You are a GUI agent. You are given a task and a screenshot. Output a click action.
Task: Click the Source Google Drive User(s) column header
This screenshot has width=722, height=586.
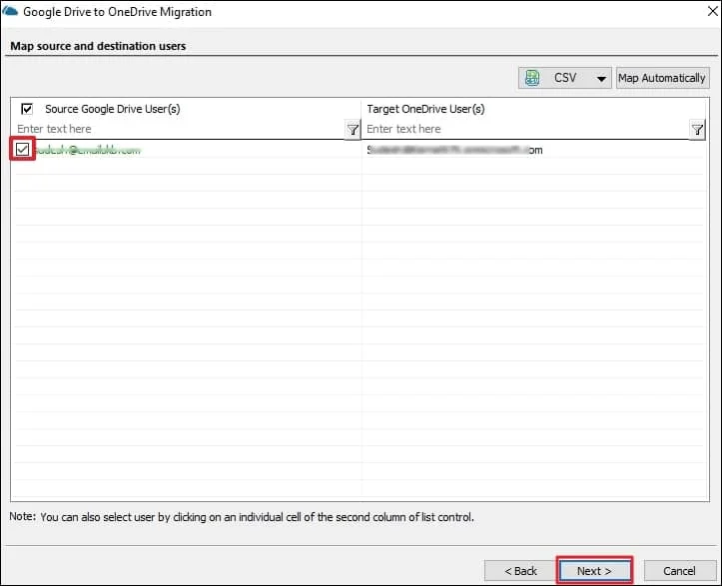point(113,109)
